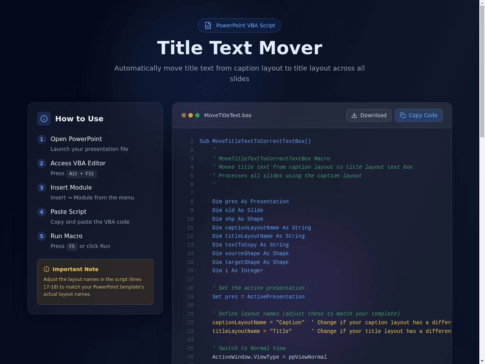Click the Insert Module step title
The height and width of the screenshot is (364, 485).
tap(71, 187)
